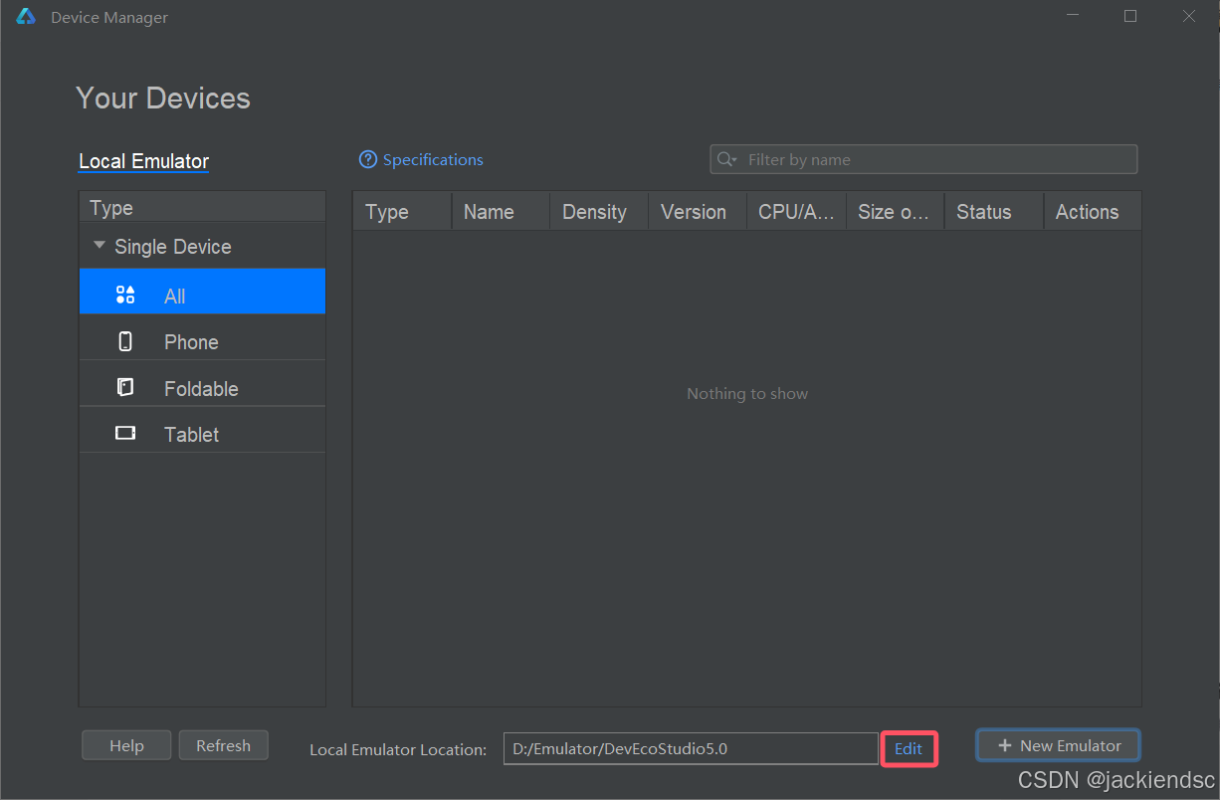Image resolution: width=1220 pixels, height=800 pixels.
Task: Click the Tablet device icon
Action: [x=125, y=433]
